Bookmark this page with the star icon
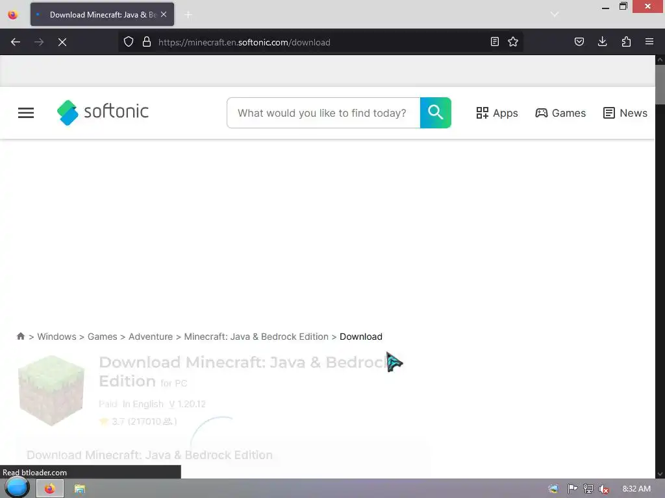 [513, 41]
